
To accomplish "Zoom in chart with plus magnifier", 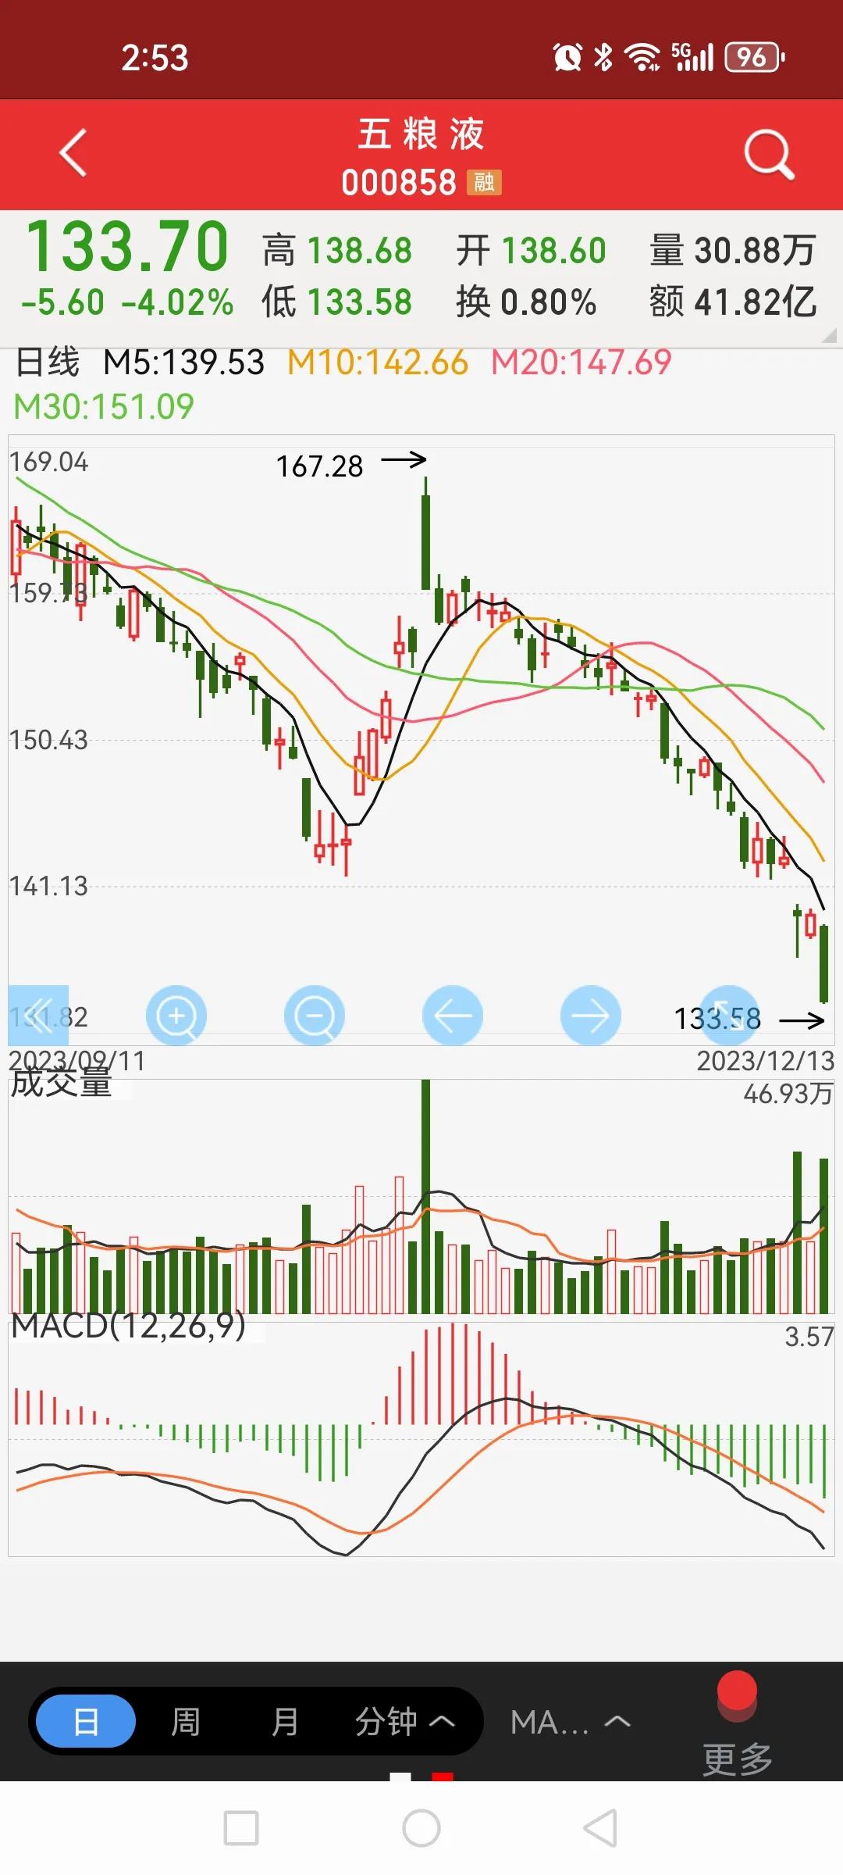I will coord(176,1016).
